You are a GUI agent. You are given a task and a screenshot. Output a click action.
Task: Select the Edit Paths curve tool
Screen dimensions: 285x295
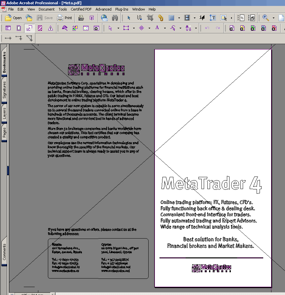click(x=173, y=28)
